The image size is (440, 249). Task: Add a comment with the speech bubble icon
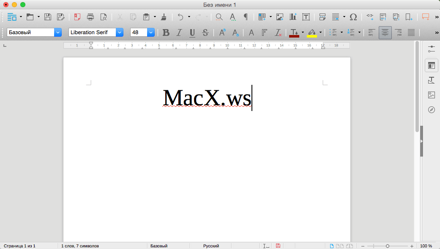click(425, 17)
